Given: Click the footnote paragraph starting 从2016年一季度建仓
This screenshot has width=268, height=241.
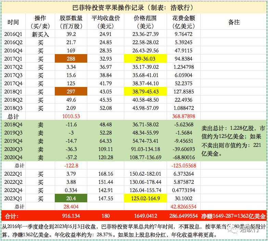Looking at the screenshot, I should [134, 230].
